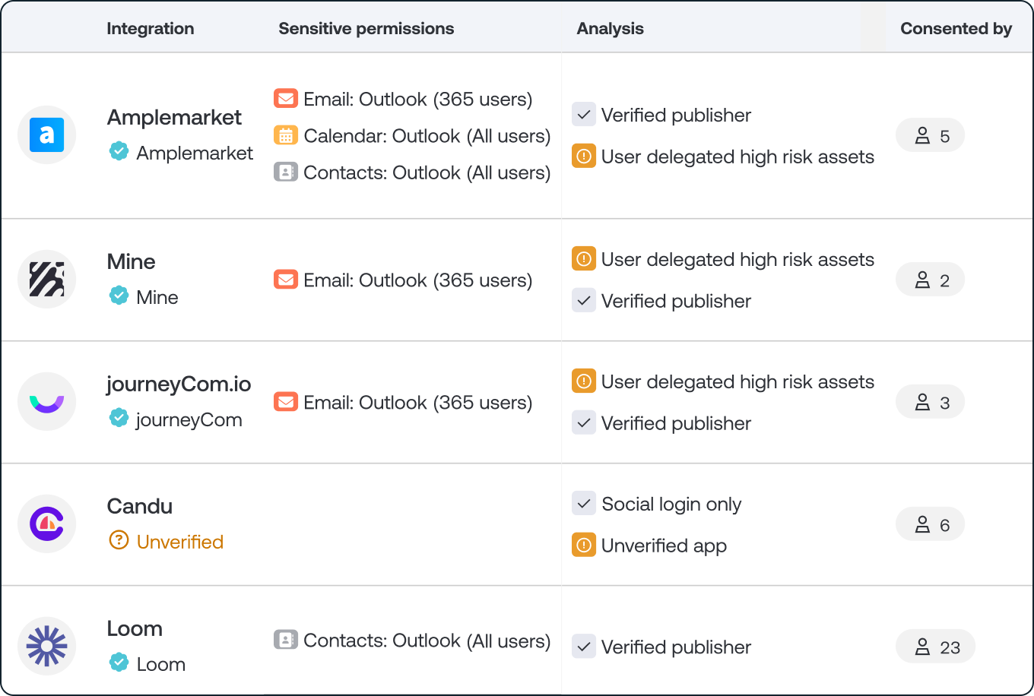Viewport: 1034px width, 696px height.
Task: Click journeyCom.io's User delegated high risk assets text
Action: click(738, 382)
